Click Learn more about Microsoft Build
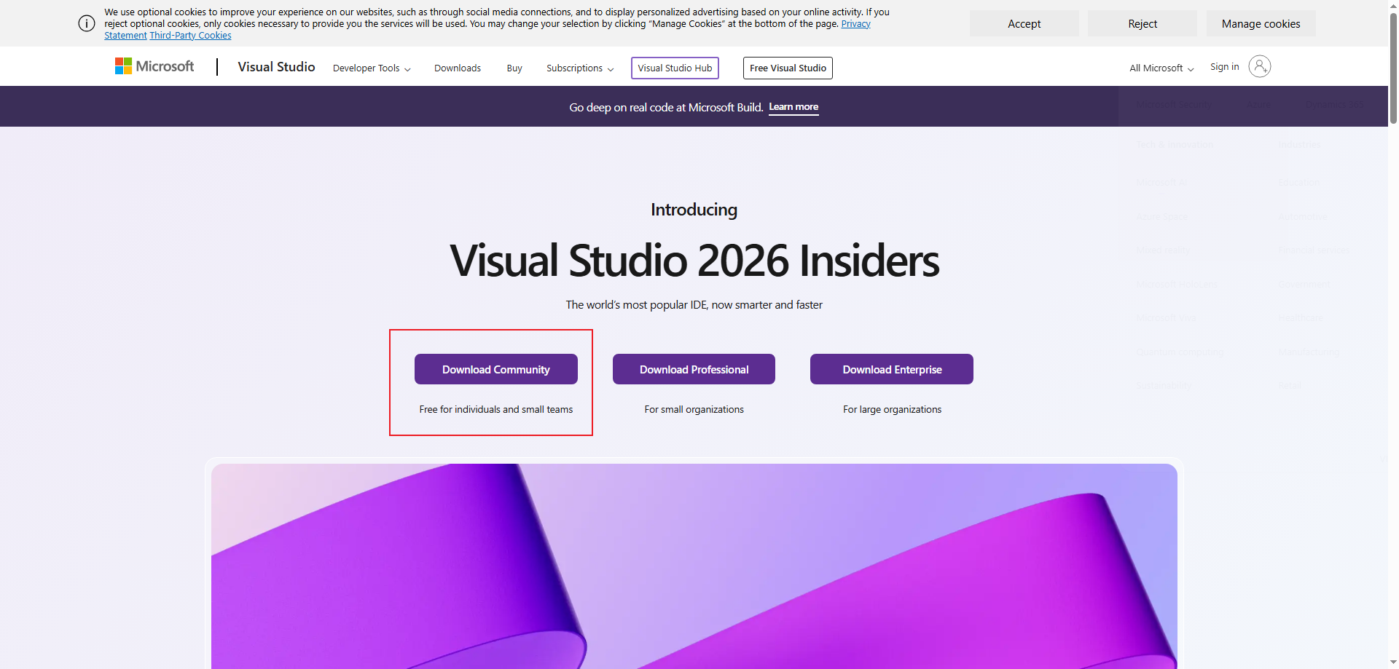The image size is (1399, 669). (793, 107)
